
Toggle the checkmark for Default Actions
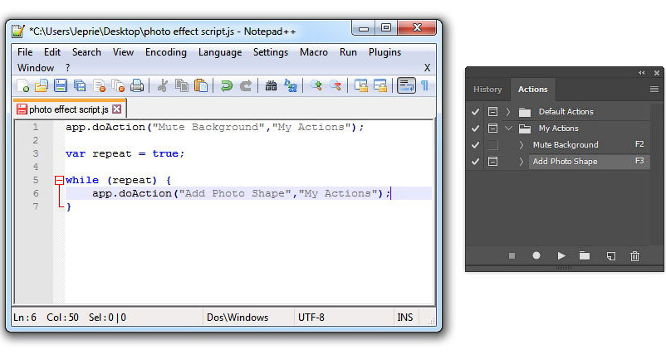[x=475, y=111]
